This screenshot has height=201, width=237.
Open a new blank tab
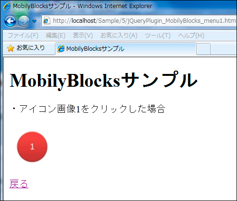203,49
